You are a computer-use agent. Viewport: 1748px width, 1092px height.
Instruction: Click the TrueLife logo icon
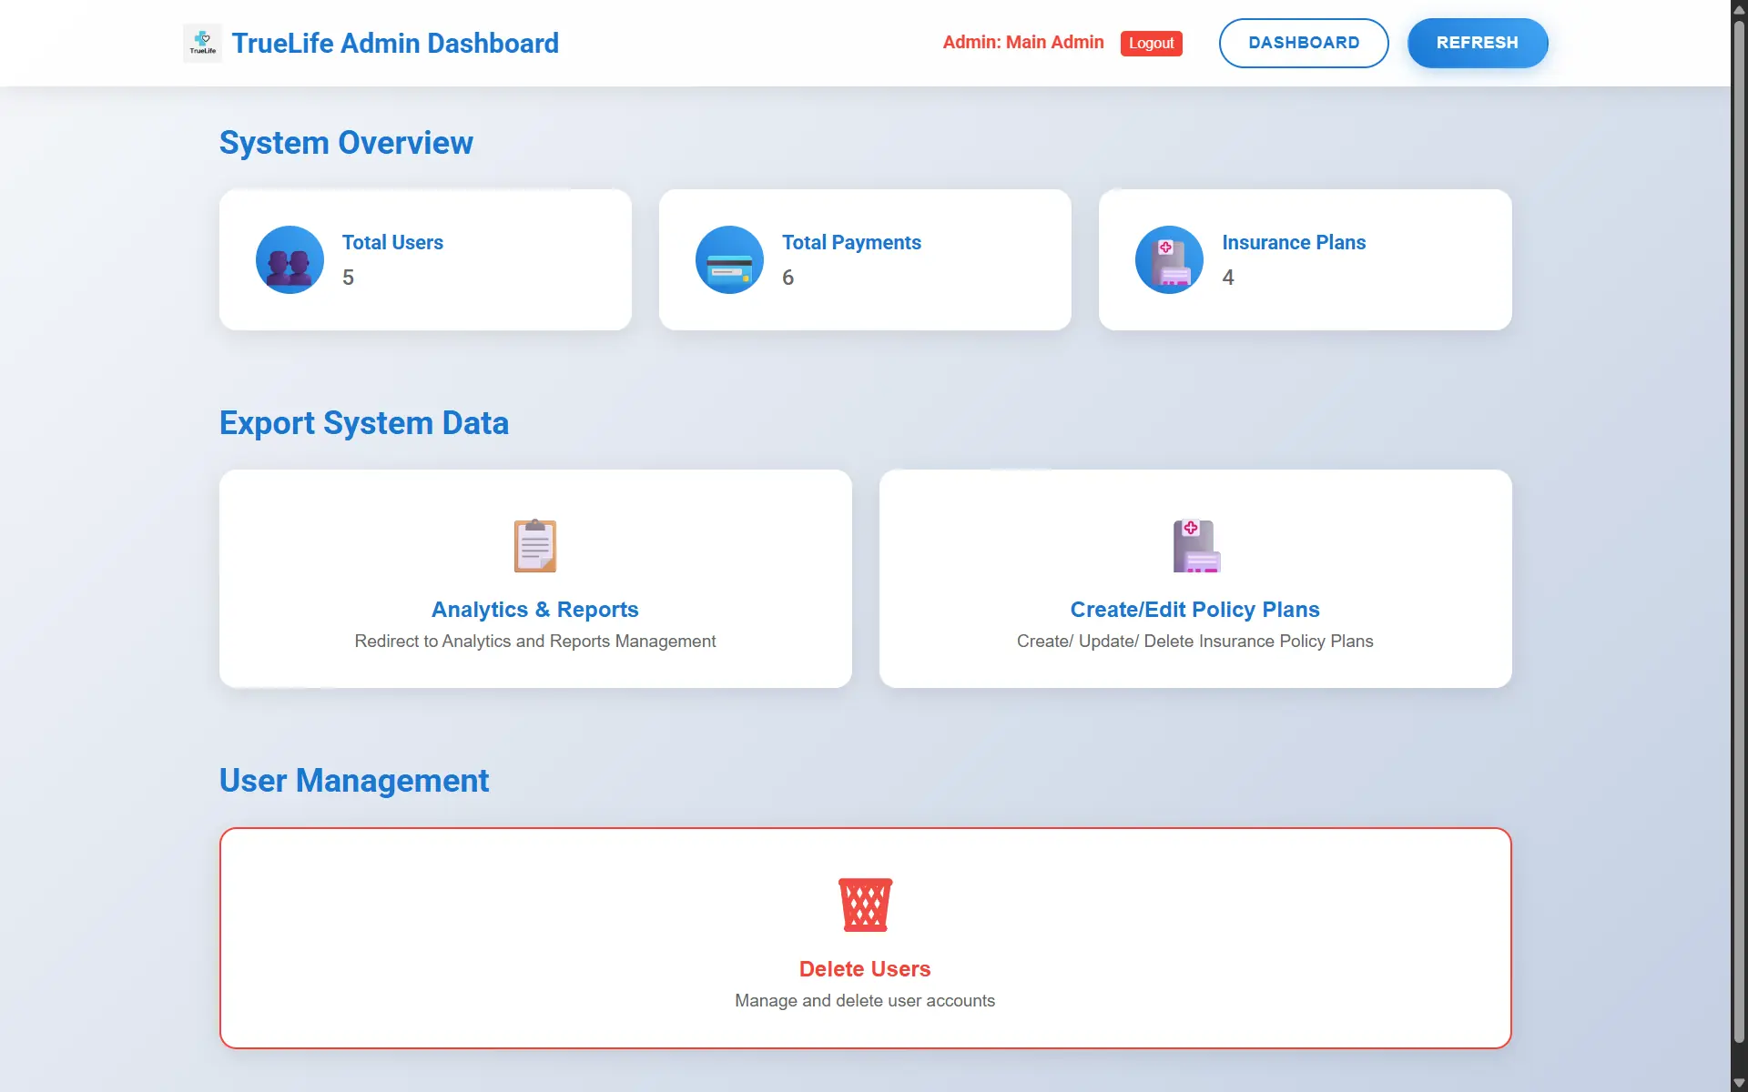pos(202,43)
